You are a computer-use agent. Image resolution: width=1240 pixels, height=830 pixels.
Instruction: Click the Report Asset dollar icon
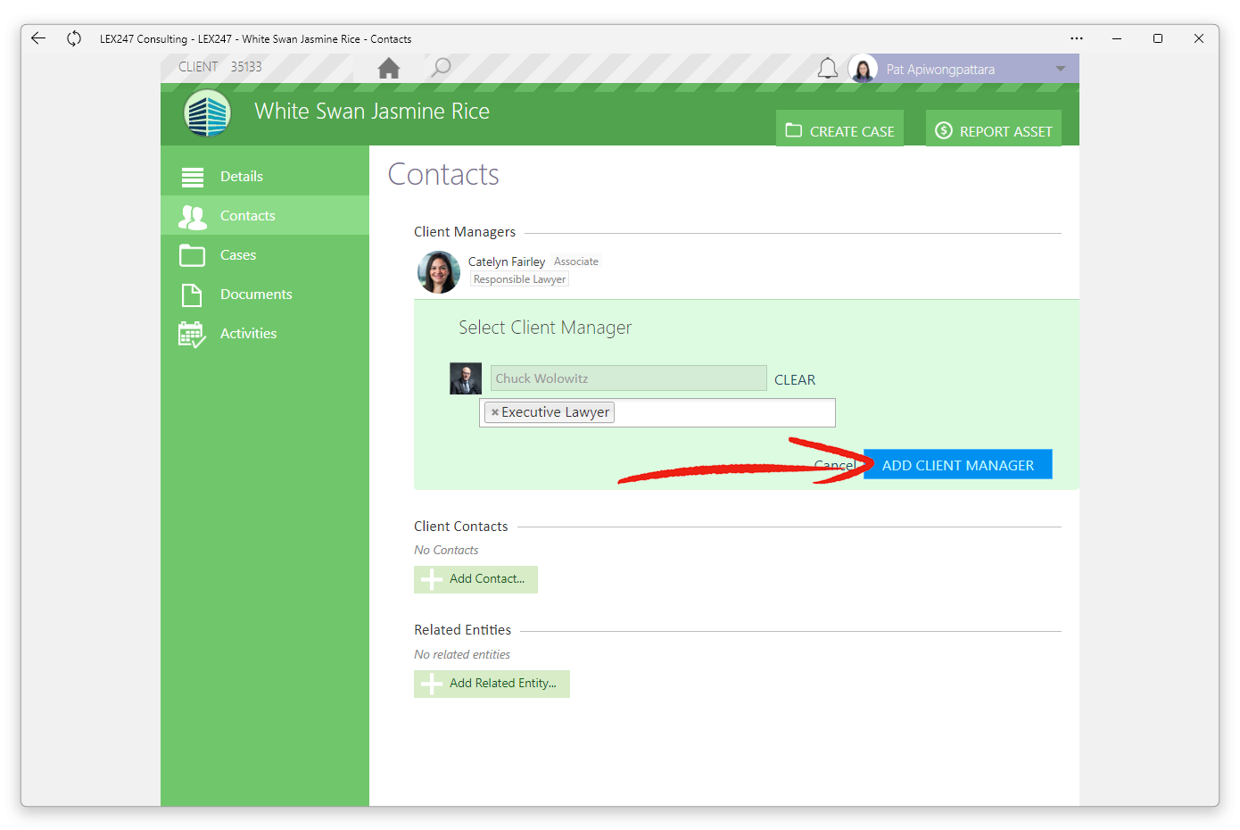[x=943, y=130]
